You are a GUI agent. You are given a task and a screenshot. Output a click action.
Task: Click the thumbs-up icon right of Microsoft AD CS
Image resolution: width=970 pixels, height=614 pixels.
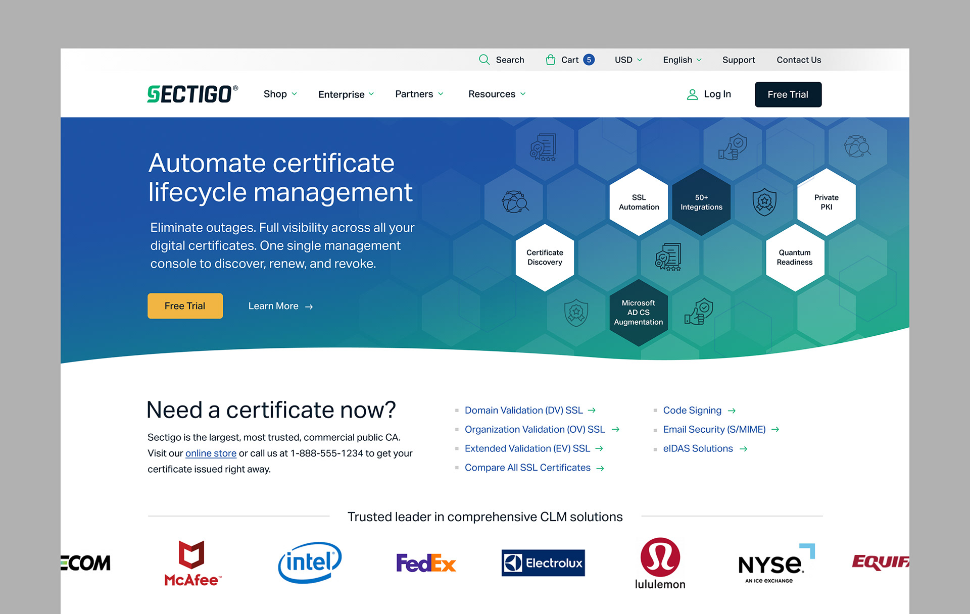coord(699,312)
